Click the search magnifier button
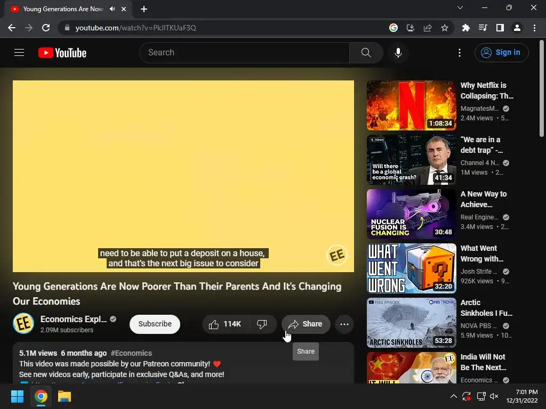 pos(366,53)
